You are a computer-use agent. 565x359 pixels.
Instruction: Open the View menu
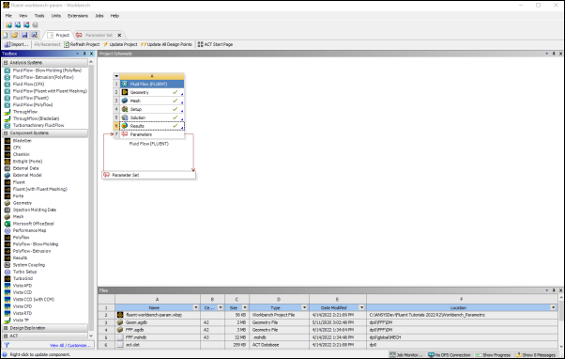[23, 16]
